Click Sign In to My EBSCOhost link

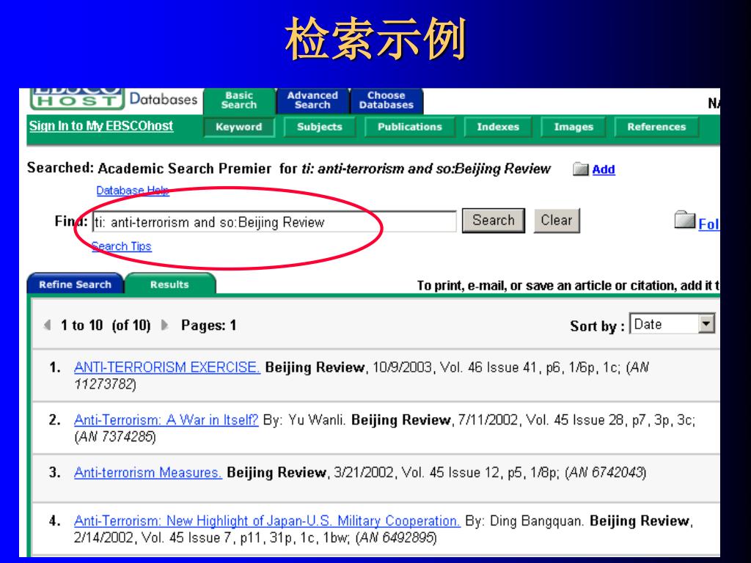pos(101,126)
